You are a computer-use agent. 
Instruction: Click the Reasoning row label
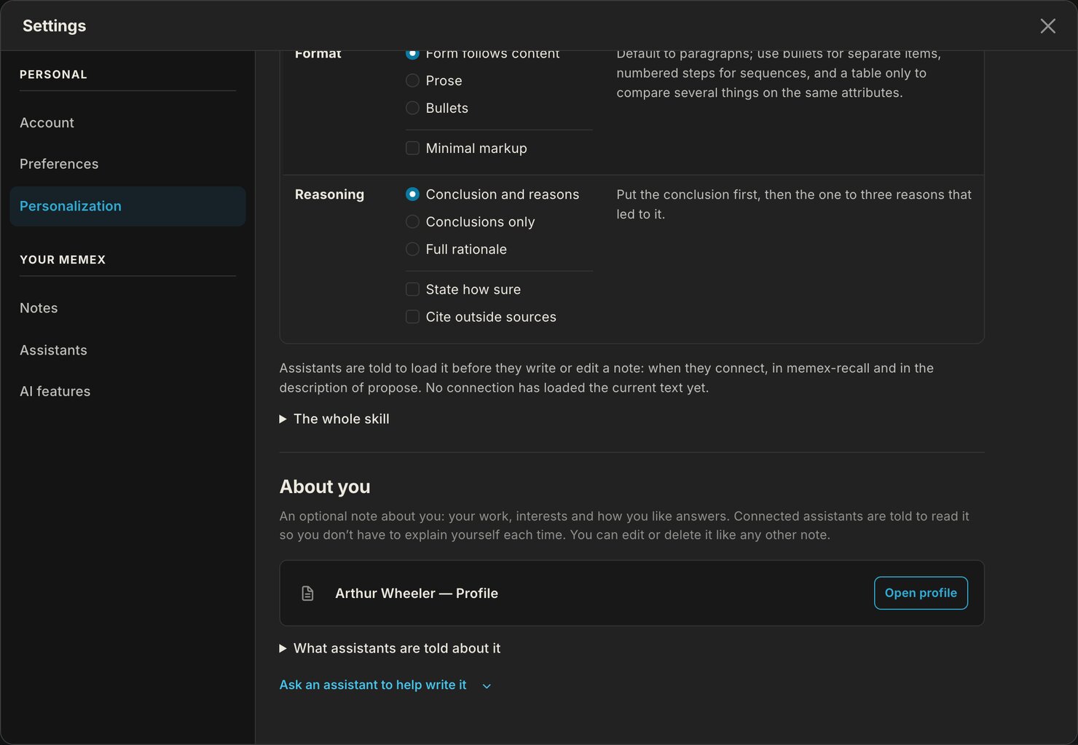coord(329,194)
